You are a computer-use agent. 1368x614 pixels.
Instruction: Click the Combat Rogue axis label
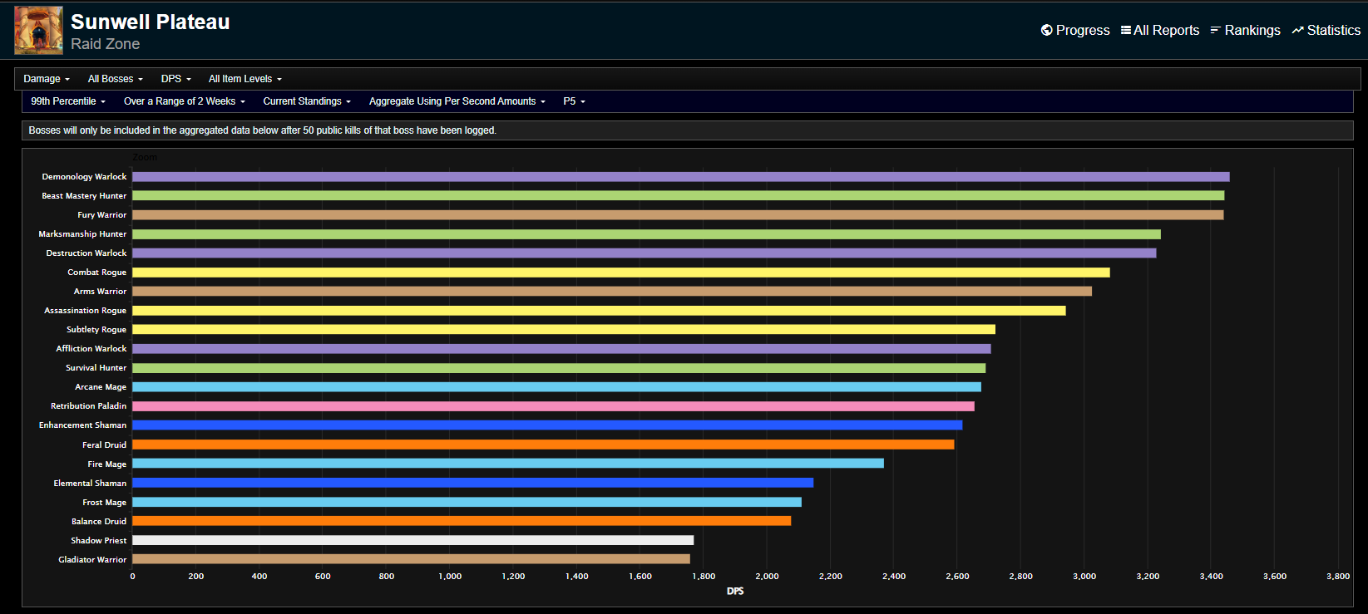97,273
